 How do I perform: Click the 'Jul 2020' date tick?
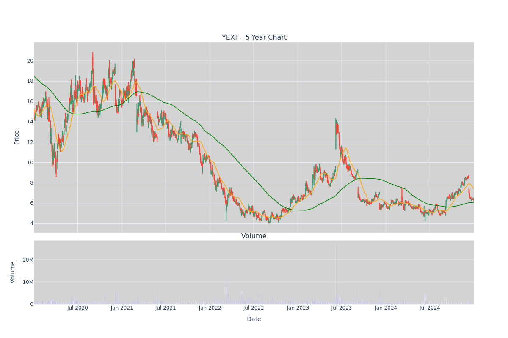click(x=77, y=308)
